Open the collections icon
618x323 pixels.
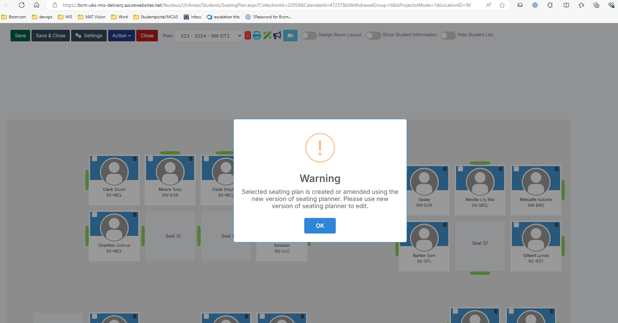(596, 5)
